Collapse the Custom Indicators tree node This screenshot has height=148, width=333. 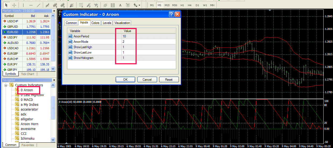[x=6, y=85]
